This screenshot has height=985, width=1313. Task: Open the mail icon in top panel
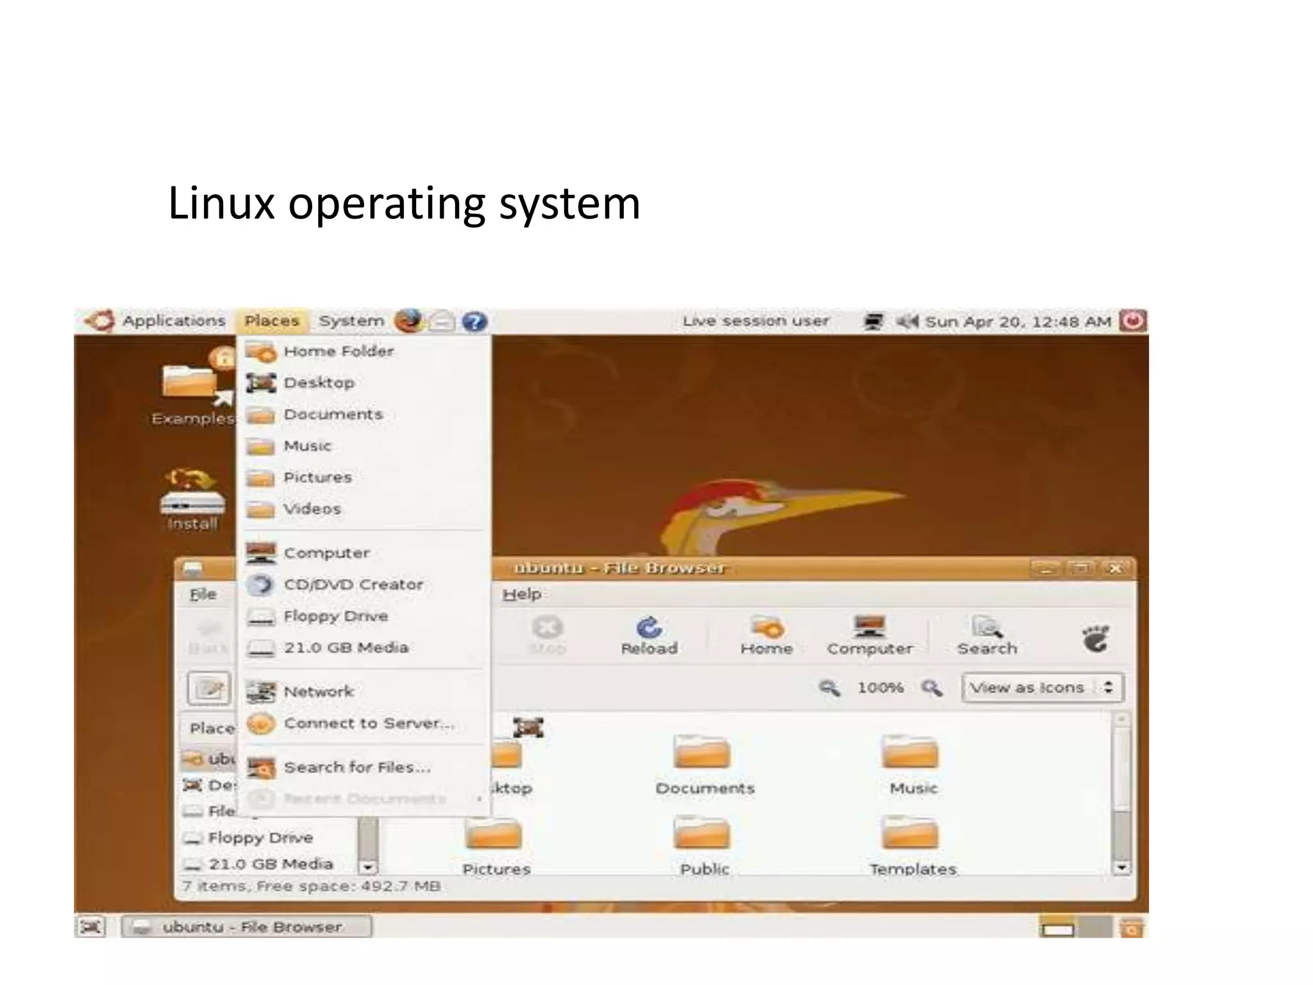tap(442, 321)
